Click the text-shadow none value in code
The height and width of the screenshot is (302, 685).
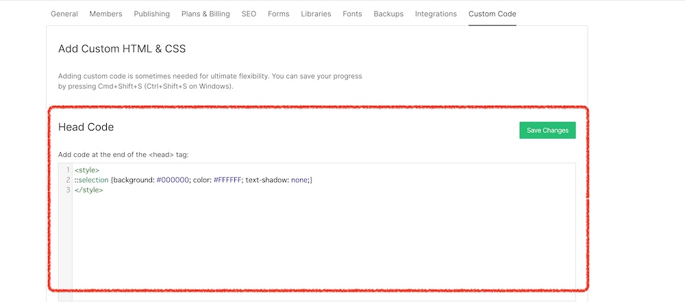pos(300,180)
